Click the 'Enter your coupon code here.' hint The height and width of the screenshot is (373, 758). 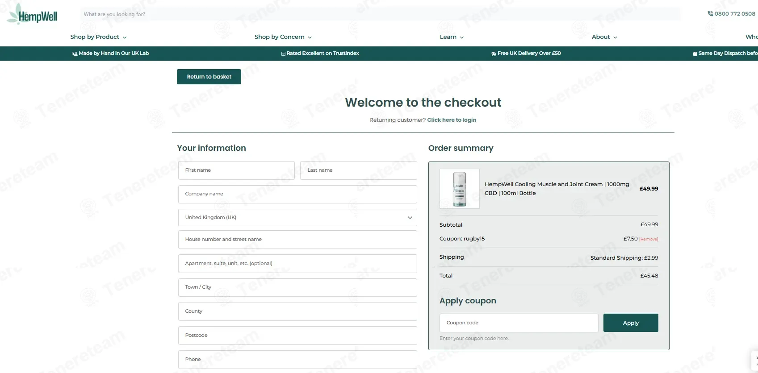pyautogui.click(x=474, y=339)
